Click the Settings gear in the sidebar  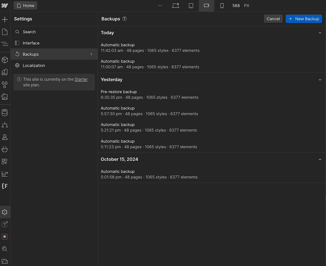click(5, 212)
